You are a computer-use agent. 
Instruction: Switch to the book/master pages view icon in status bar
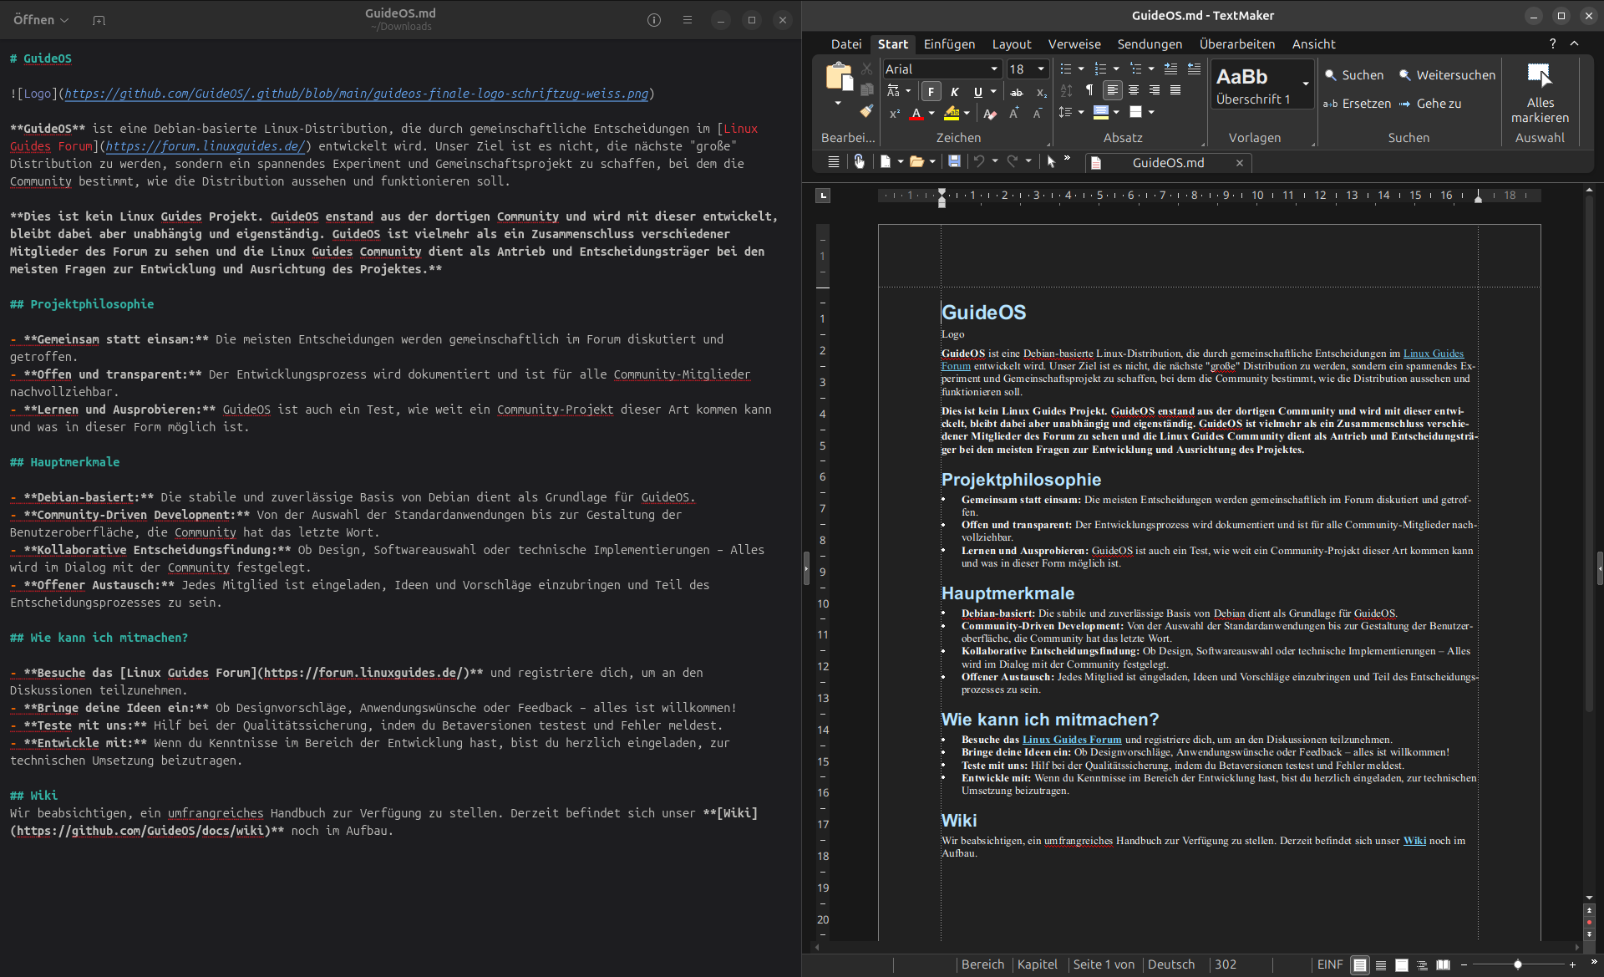[x=1443, y=965]
